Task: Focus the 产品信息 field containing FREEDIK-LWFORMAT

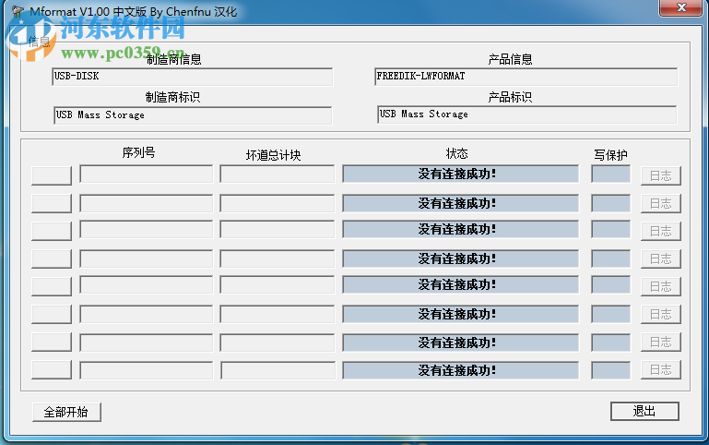Action: [x=526, y=77]
